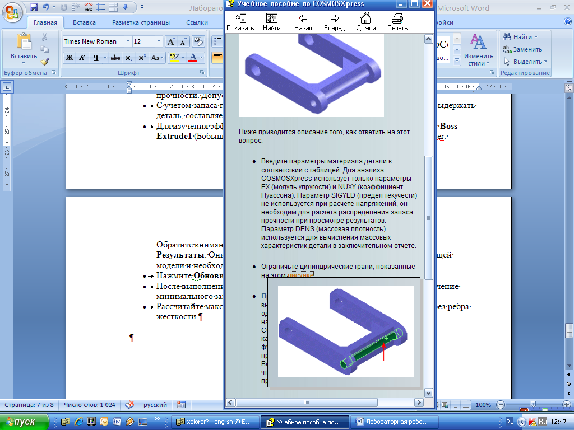
Task: Save the document via Quick Access
Action: pyautogui.click(x=34, y=7)
